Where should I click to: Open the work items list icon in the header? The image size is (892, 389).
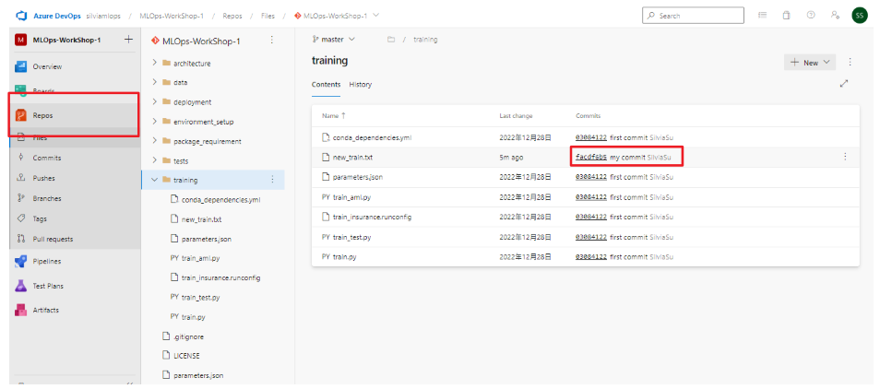pos(762,16)
